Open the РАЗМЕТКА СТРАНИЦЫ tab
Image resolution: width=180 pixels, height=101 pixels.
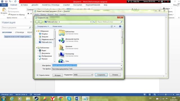51,5
